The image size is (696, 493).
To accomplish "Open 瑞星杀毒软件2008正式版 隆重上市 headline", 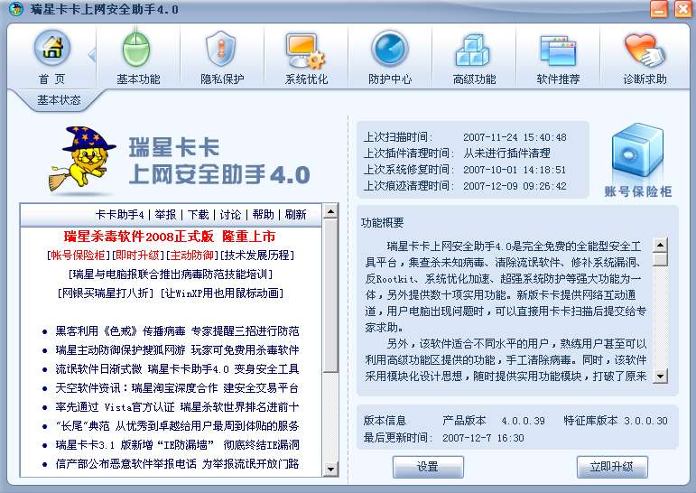I will (x=170, y=237).
